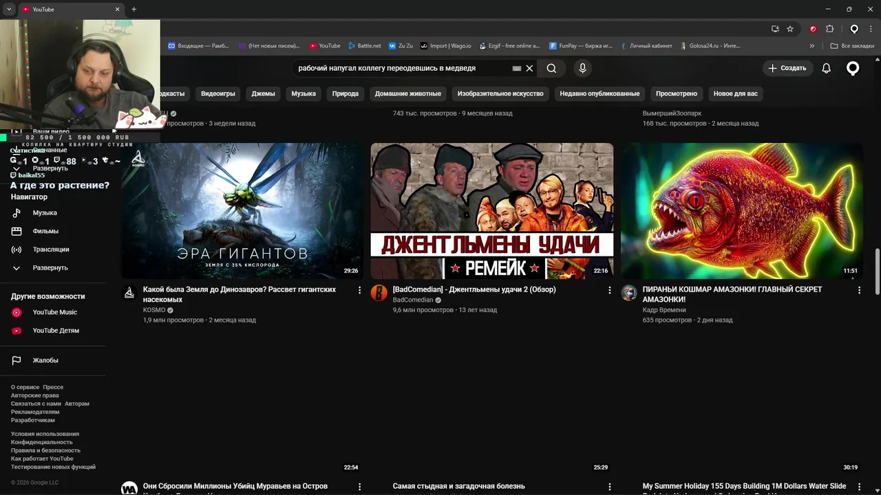Select the Видеоигры filter chip
This screenshot has height=495, width=881.
click(218, 93)
